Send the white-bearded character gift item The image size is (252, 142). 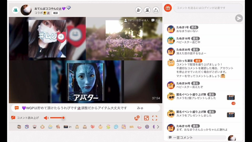click(x=35, y=127)
